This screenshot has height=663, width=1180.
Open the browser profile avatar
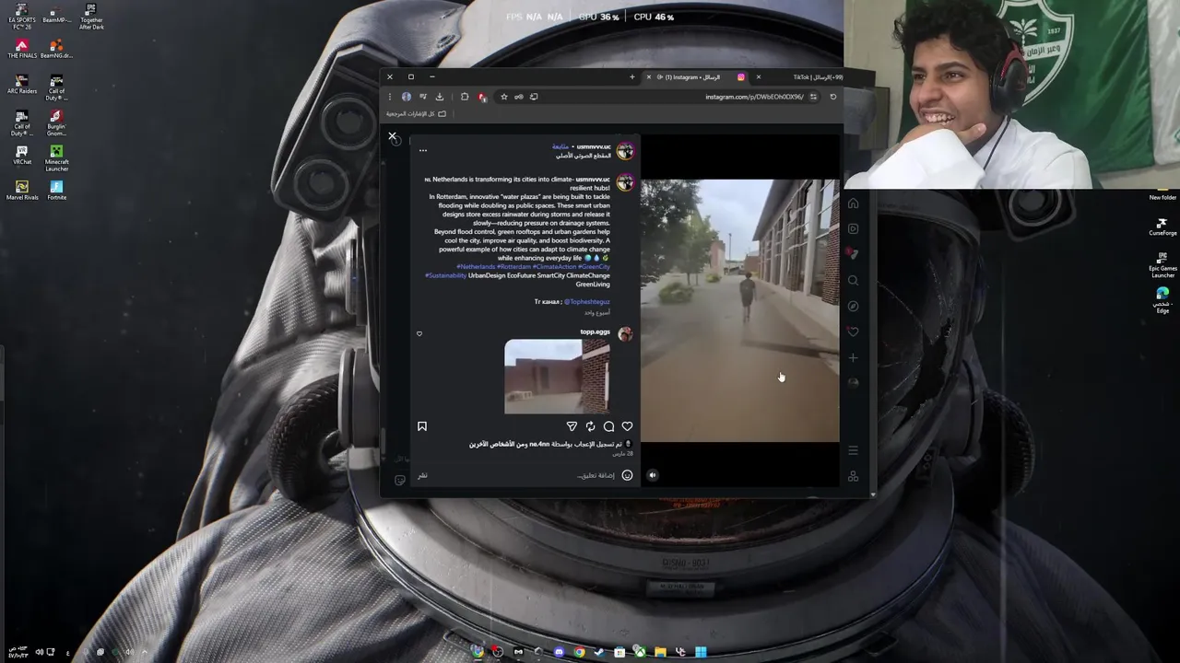tap(407, 97)
